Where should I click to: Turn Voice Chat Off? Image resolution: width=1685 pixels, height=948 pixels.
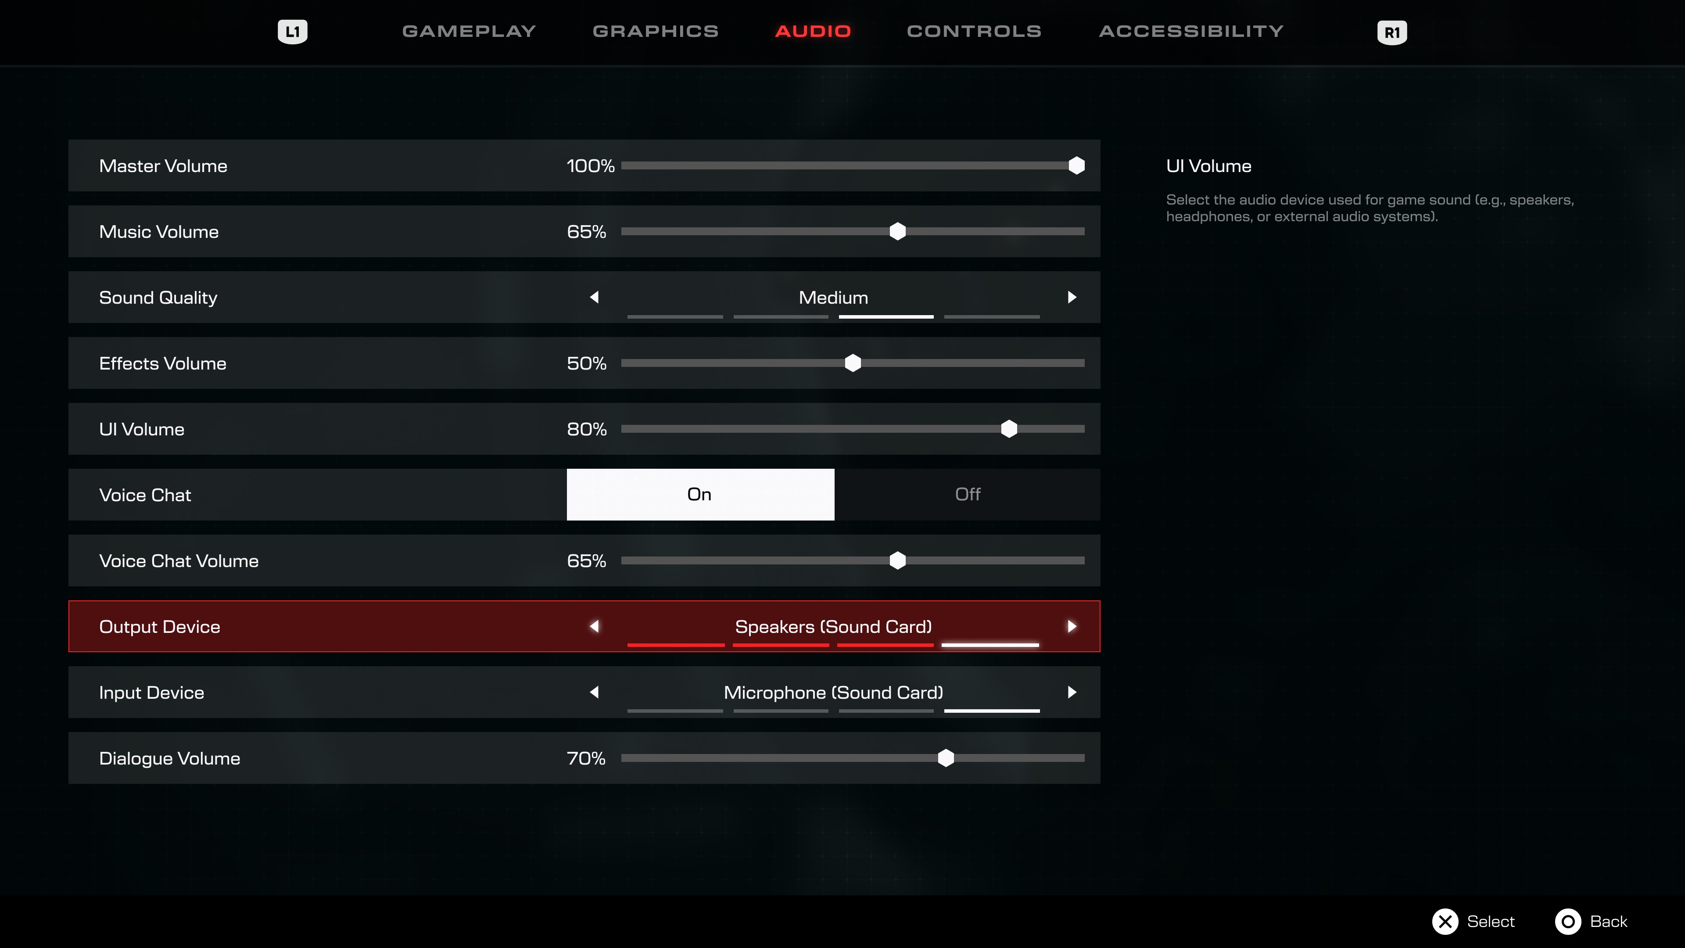[x=967, y=494]
